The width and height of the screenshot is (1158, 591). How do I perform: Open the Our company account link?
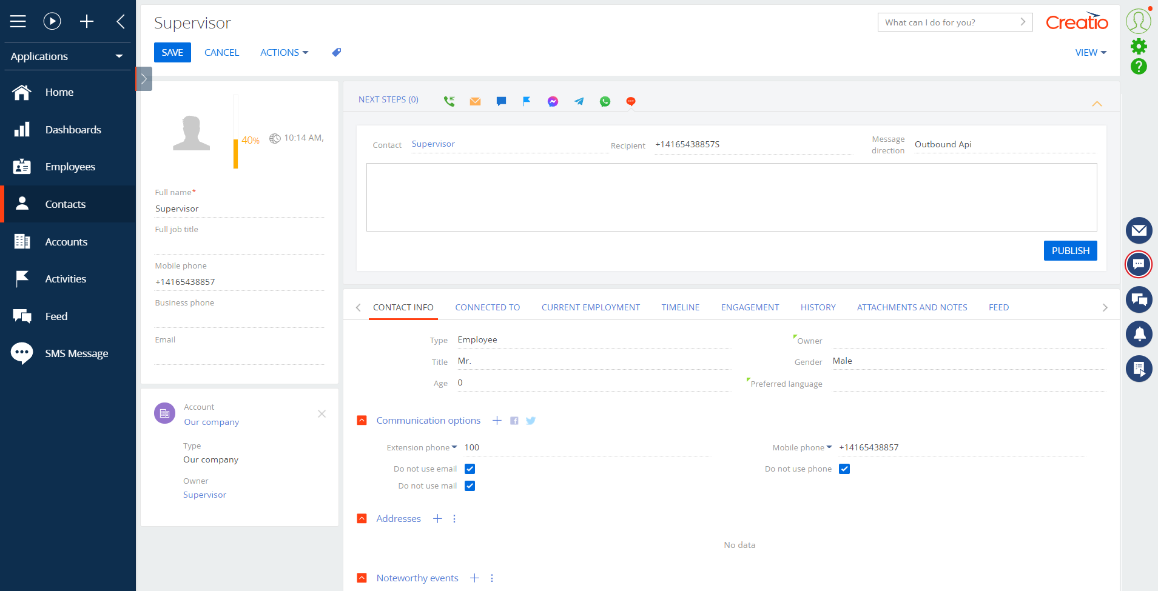[x=212, y=422]
